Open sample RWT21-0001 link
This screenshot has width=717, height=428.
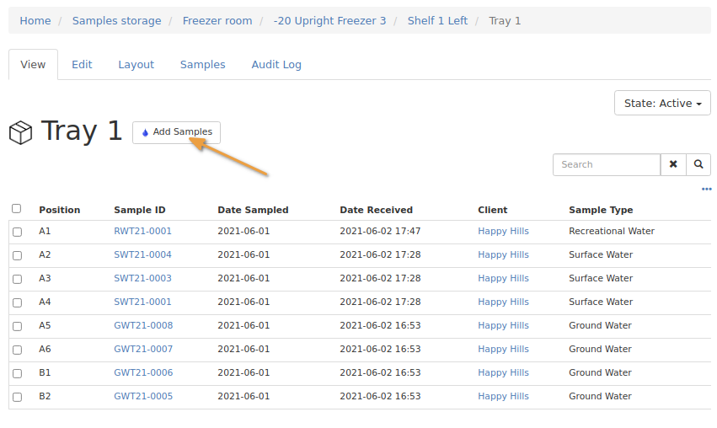pos(142,231)
